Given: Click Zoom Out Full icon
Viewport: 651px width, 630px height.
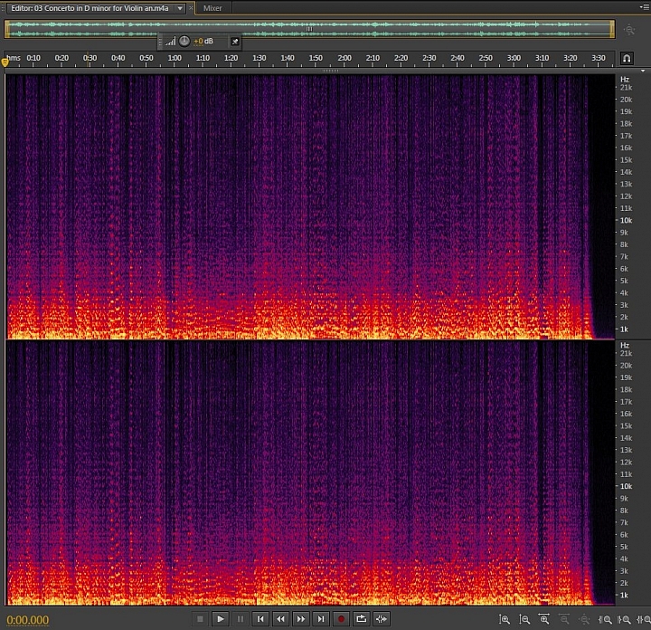Looking at the screenshot, I should tap(584, 620).
